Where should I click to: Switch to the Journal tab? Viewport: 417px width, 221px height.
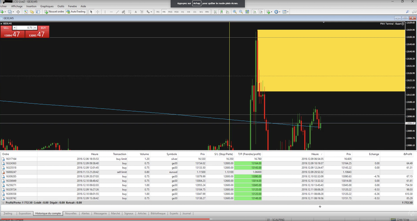[187, 213]
